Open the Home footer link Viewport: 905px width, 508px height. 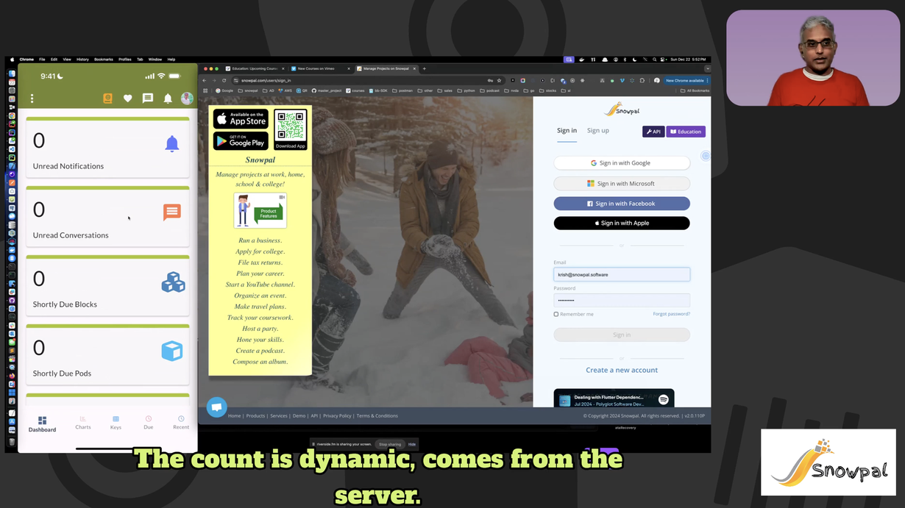pyautogui.click(x=235, y=416)
